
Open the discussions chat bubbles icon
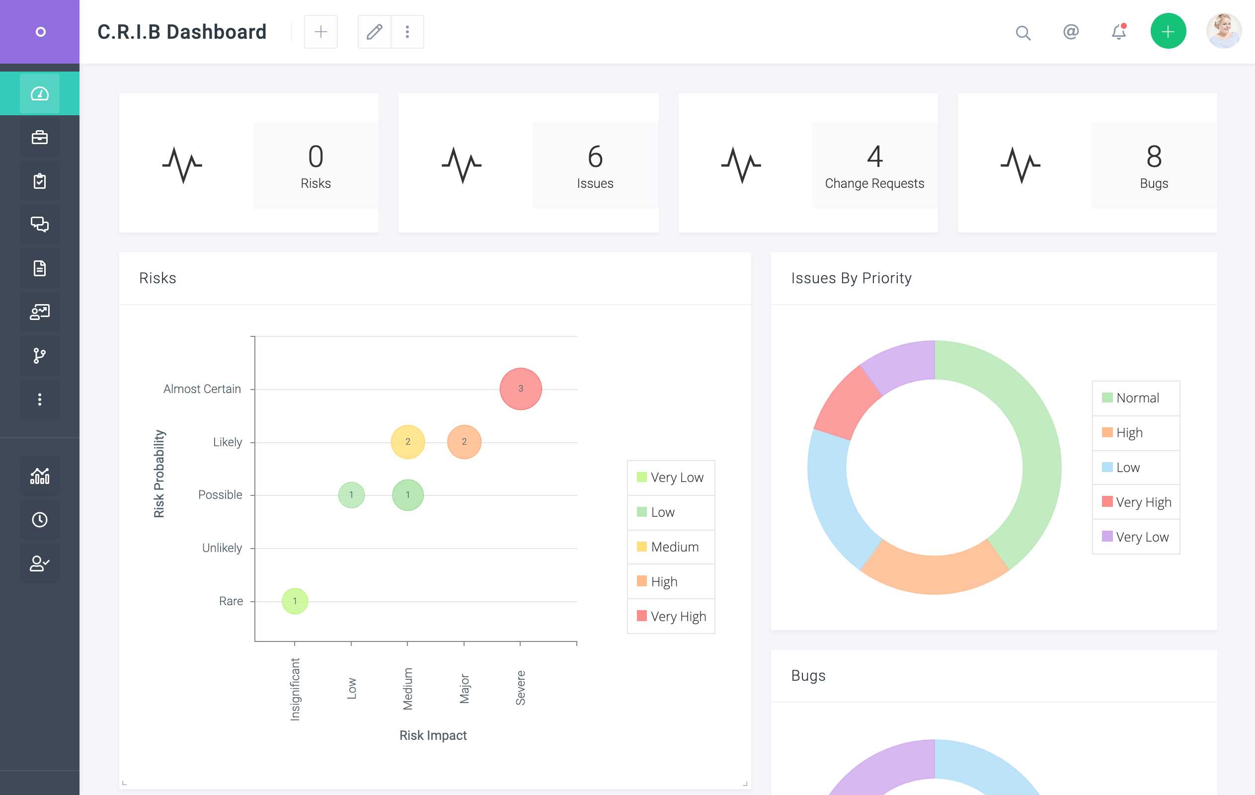40,225
